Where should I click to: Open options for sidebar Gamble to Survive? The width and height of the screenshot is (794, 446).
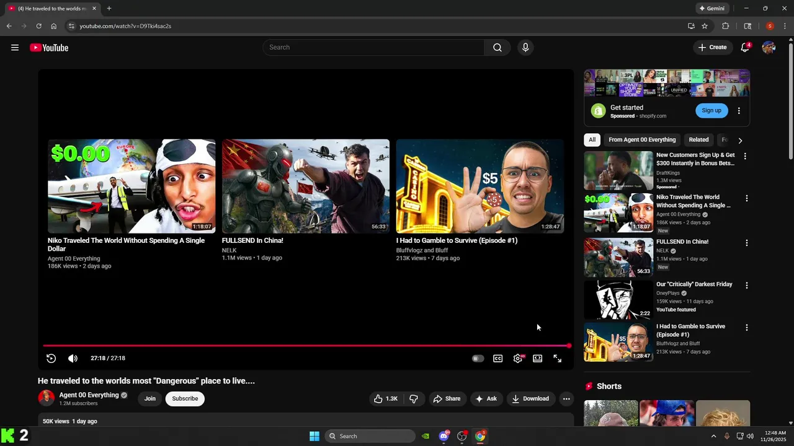pos(747,328)
